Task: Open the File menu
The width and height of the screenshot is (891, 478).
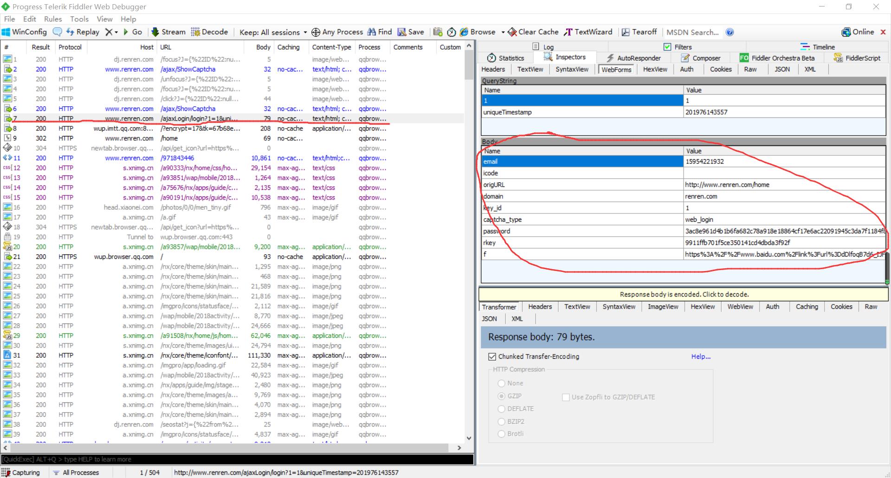Action: point(9,19)
